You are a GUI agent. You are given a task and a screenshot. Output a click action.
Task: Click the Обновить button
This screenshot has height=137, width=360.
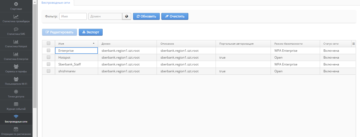146,16
